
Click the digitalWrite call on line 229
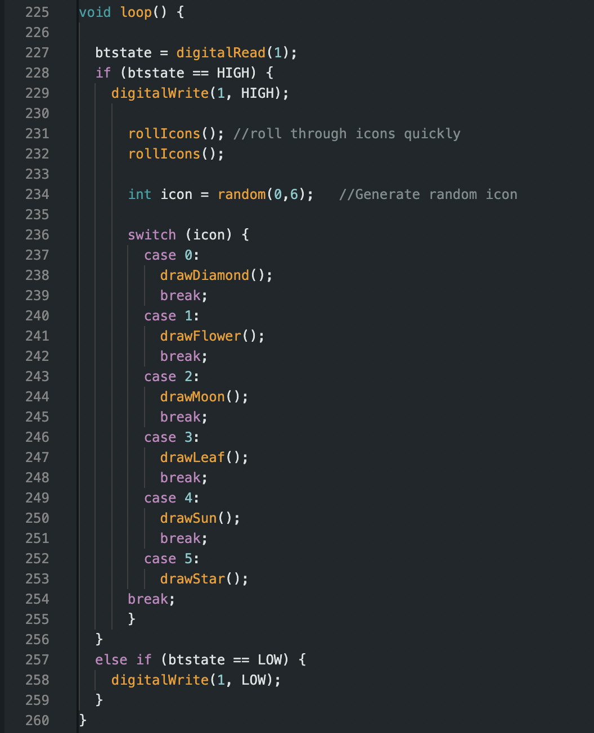(159, 93)
